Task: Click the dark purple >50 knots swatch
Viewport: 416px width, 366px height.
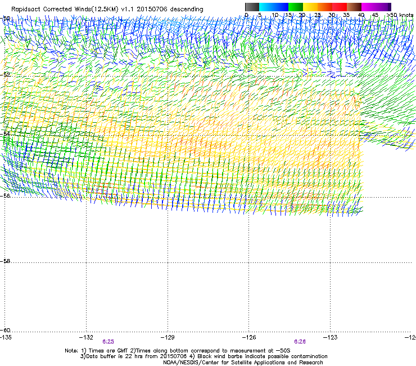Action: coord(389,7)
